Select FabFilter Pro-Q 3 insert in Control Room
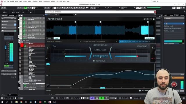This screenshot has width=186, height=104. pos(169,26)
